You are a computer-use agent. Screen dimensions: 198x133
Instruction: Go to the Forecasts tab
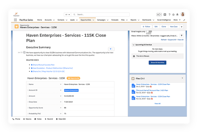pyautogui.click(x=115, y=20)
